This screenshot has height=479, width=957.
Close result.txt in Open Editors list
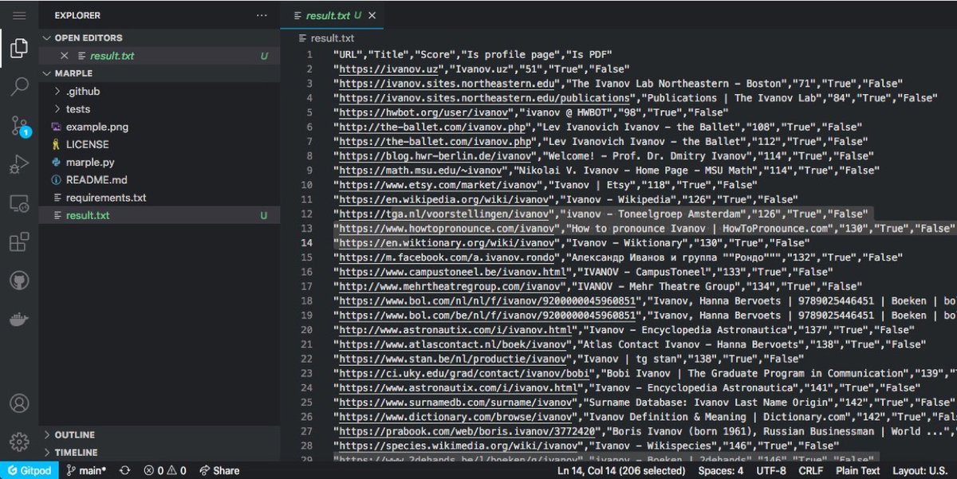pyautogui.click(x=65, y=56)
